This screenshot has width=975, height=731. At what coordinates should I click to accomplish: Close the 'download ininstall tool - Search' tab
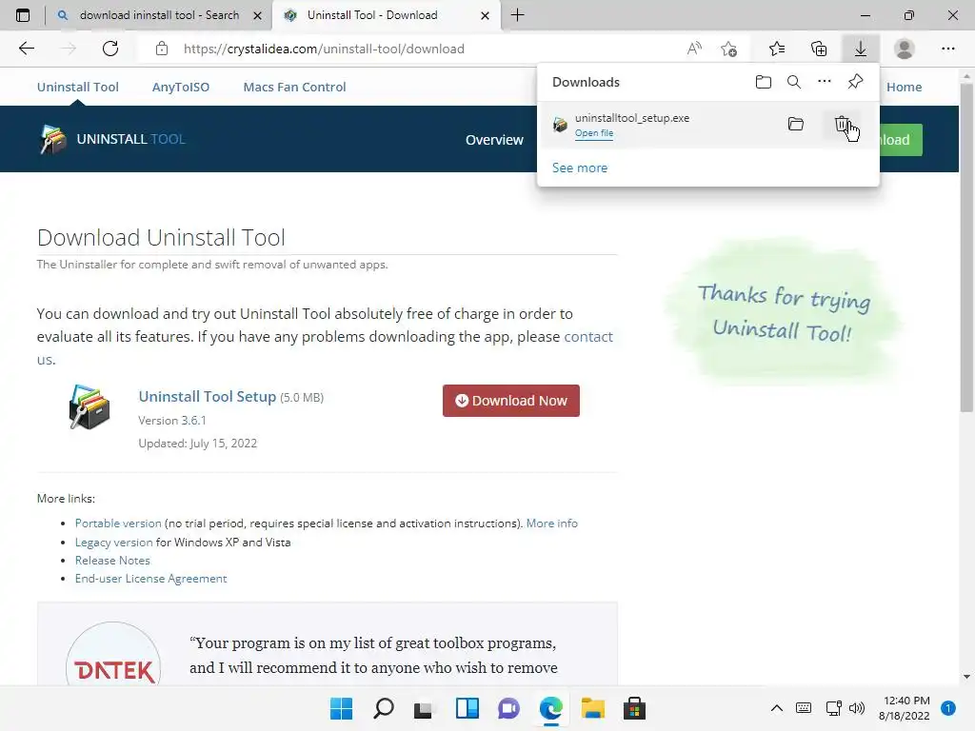tap(257, 15)
